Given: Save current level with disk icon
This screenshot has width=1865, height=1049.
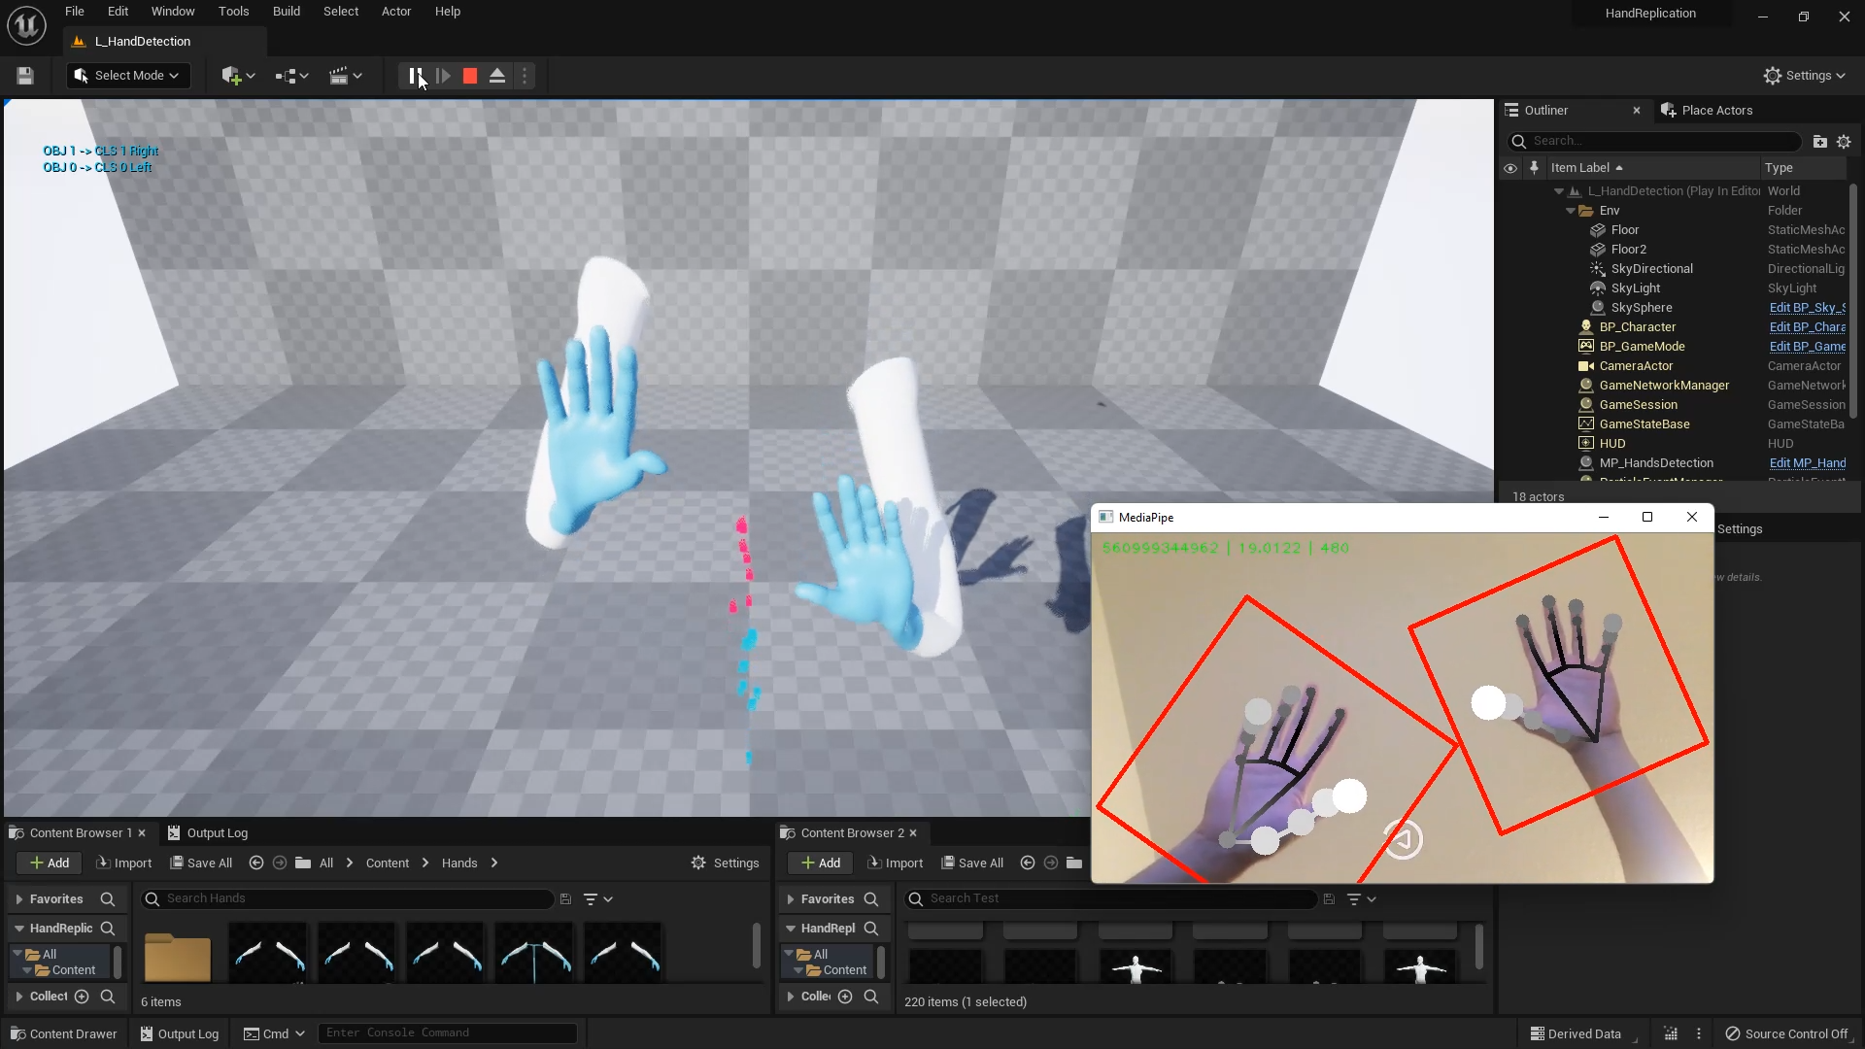Looking at the screenshot, I should (x=25, y=76).
